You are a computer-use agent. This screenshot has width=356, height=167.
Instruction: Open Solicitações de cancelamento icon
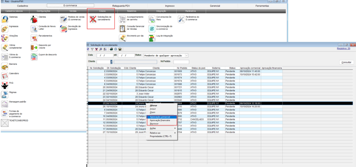click(92, 19)
